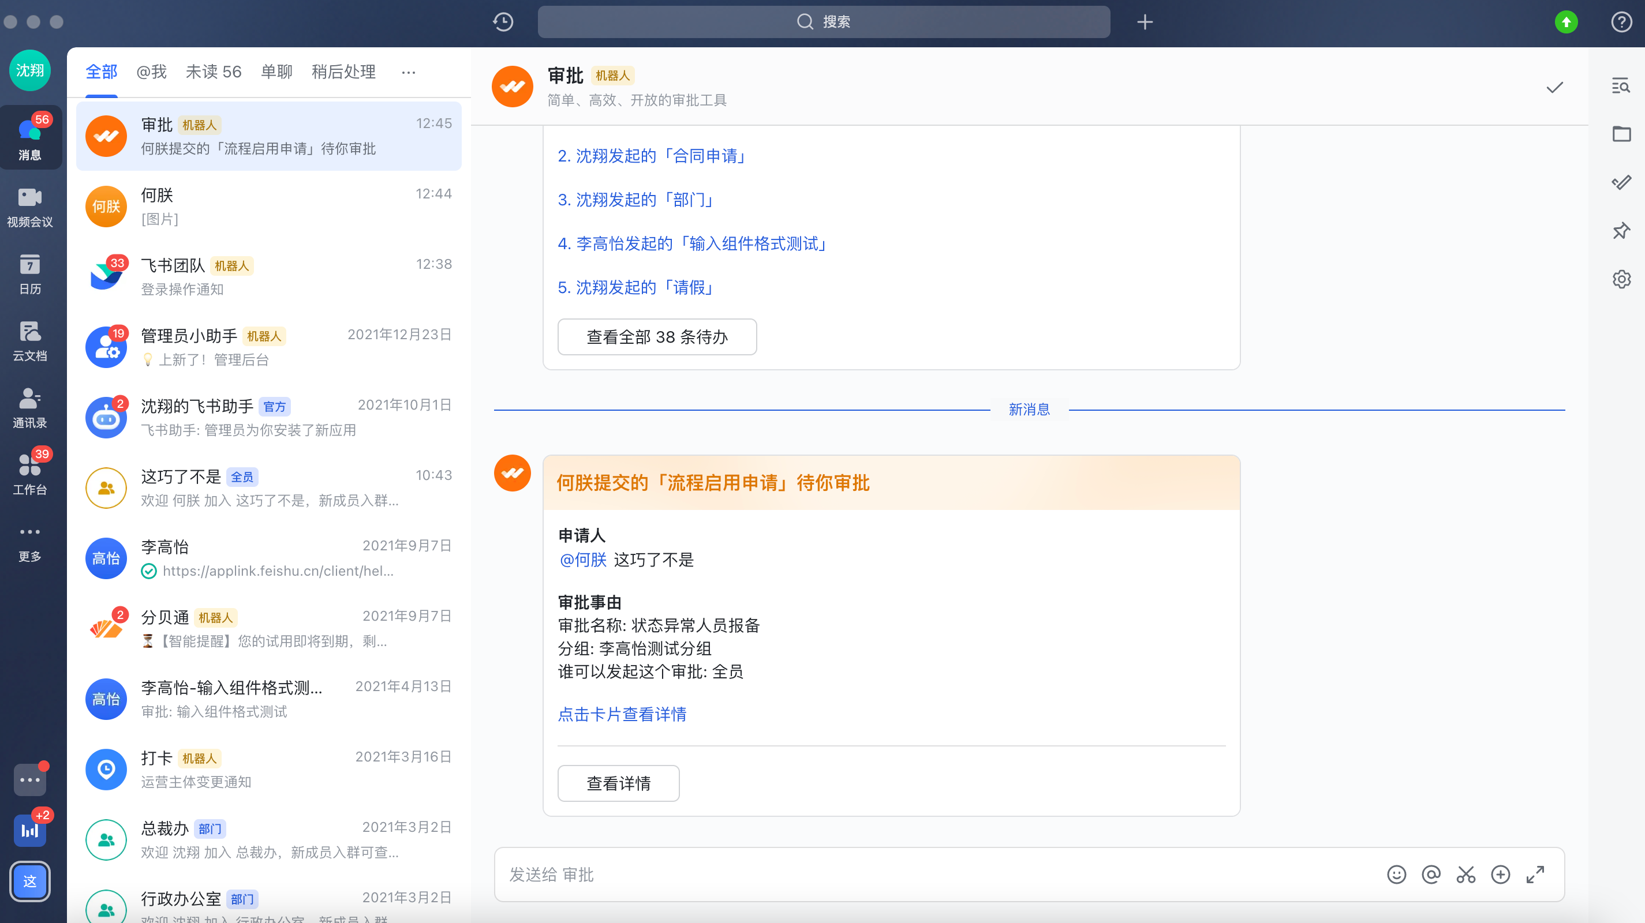Open the double-check tasks icon in right rail
The image size is (1645, 923).
1621,182
